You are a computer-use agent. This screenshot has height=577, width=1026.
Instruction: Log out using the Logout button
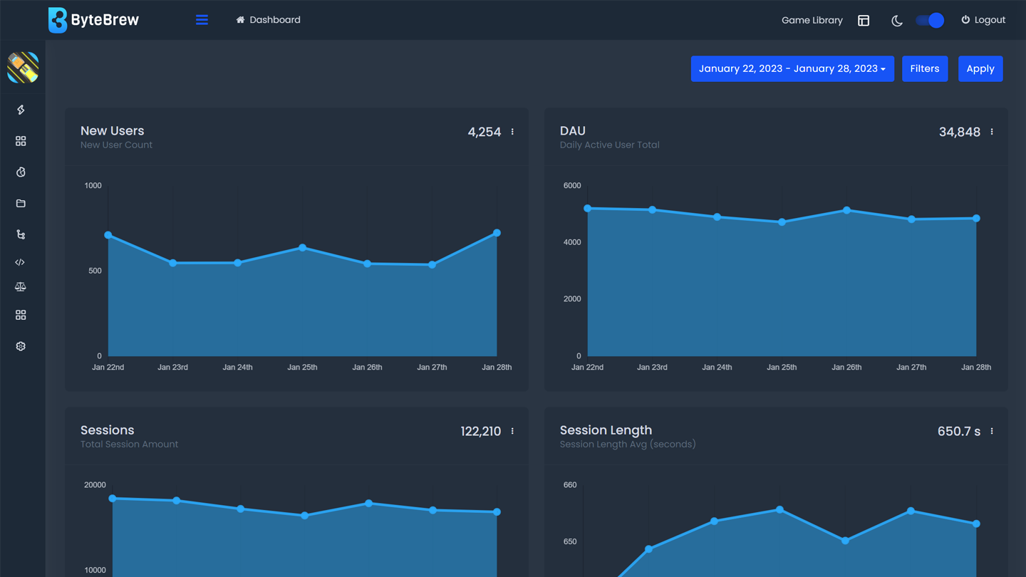983,20
